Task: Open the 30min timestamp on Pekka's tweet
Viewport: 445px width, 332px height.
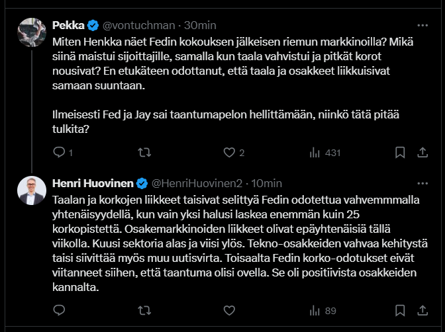Action: [200, 25]
